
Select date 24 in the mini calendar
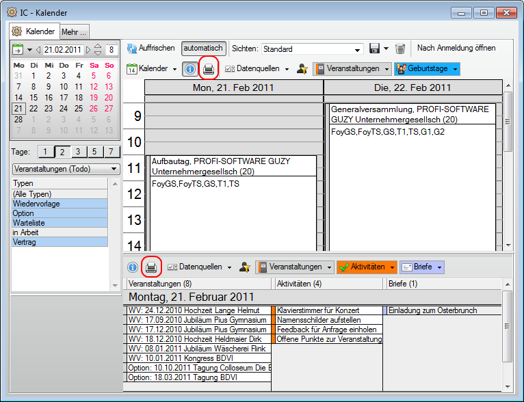(x=63, y=108)
